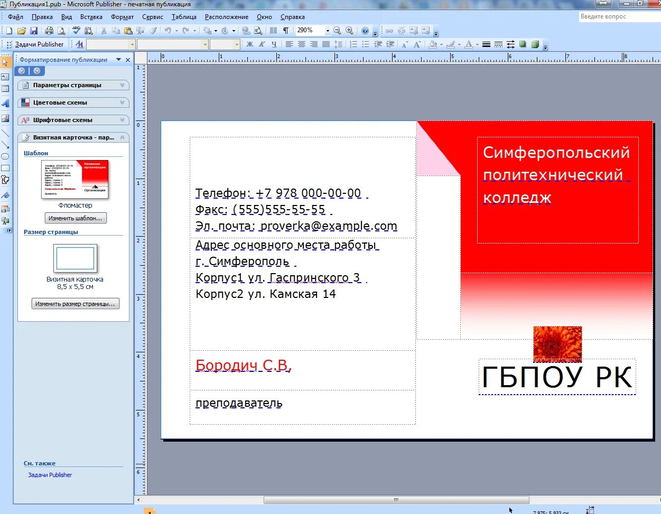
Task: Open Print Preview from the standard toolbar
Action: coord(61,31)
